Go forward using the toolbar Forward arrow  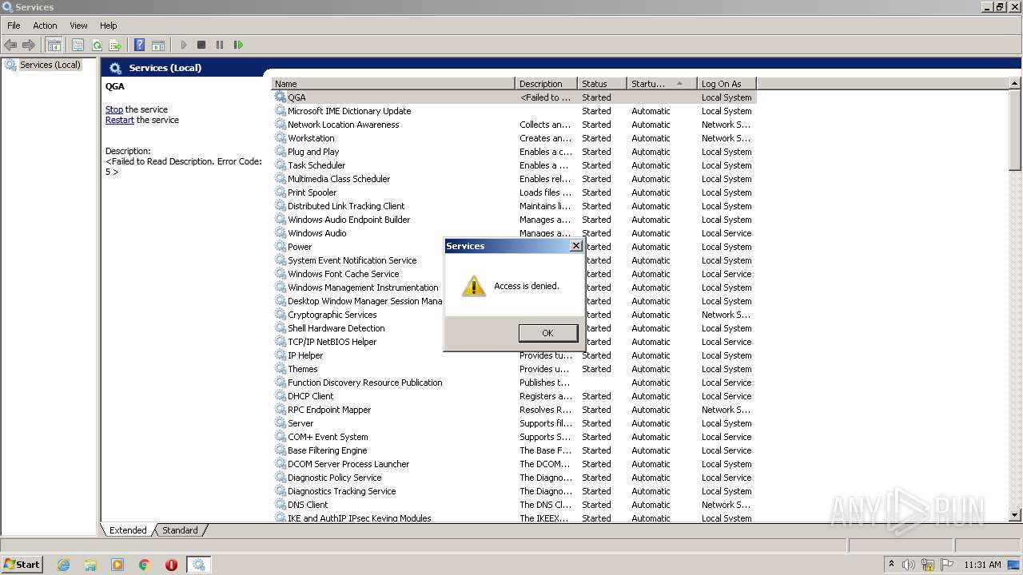click(29, 45)
